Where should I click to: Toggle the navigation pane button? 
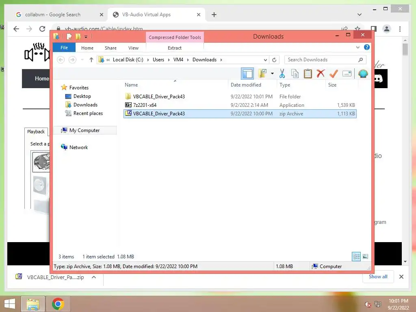point(247,74)
